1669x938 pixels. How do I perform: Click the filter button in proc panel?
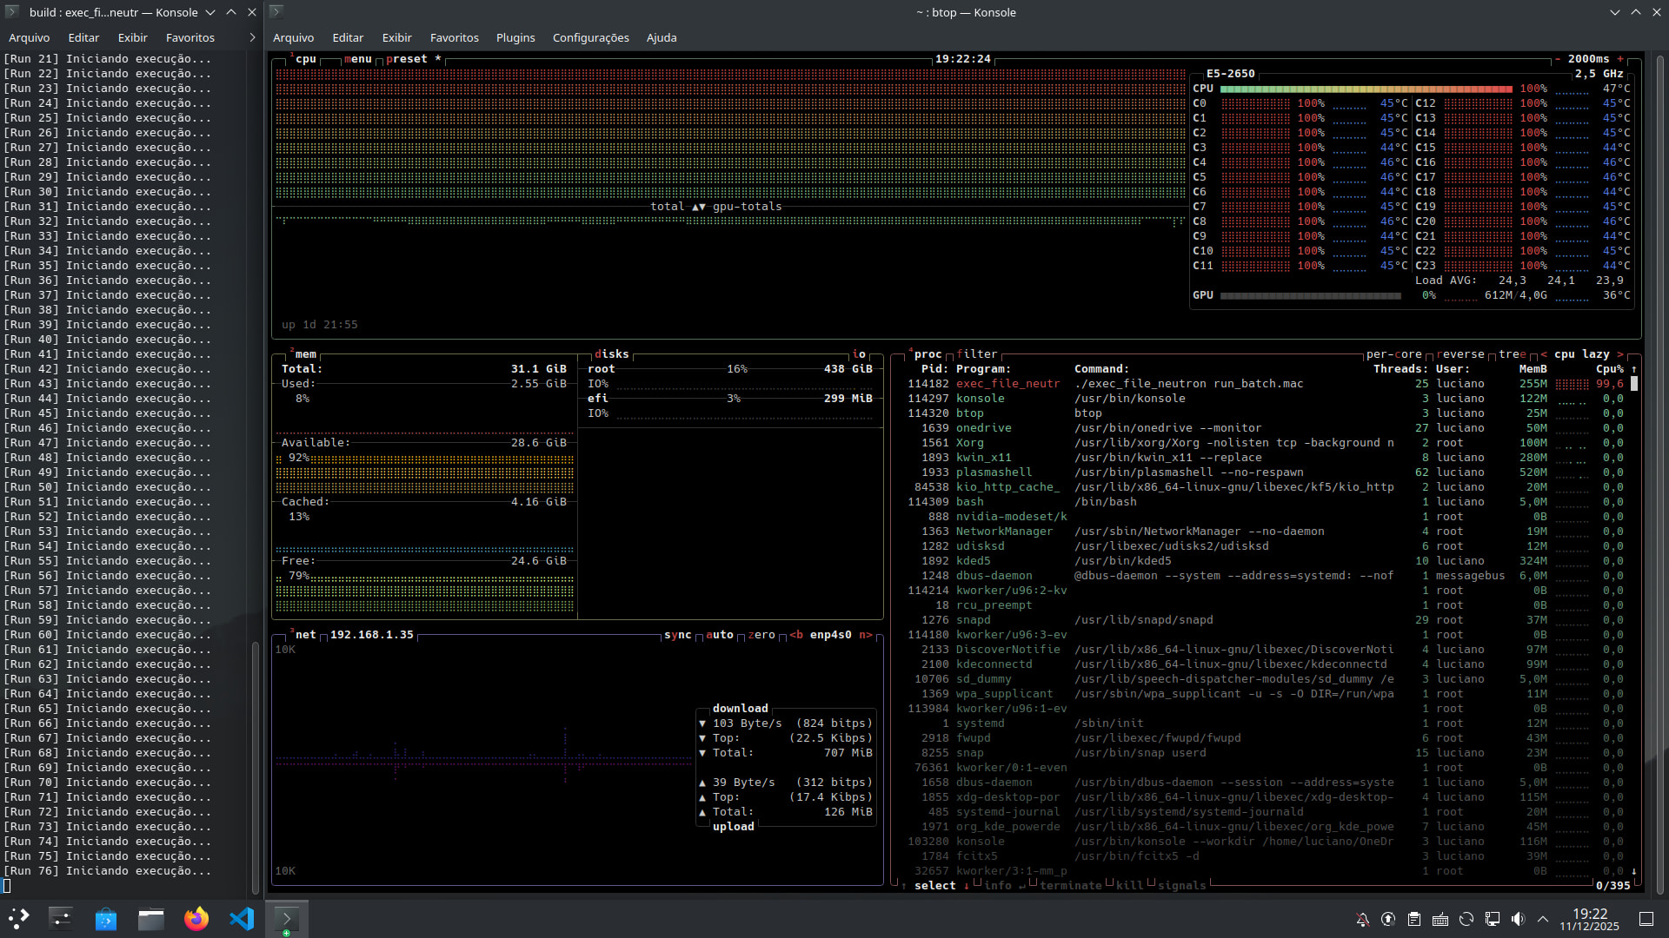[x=977, y=354]
